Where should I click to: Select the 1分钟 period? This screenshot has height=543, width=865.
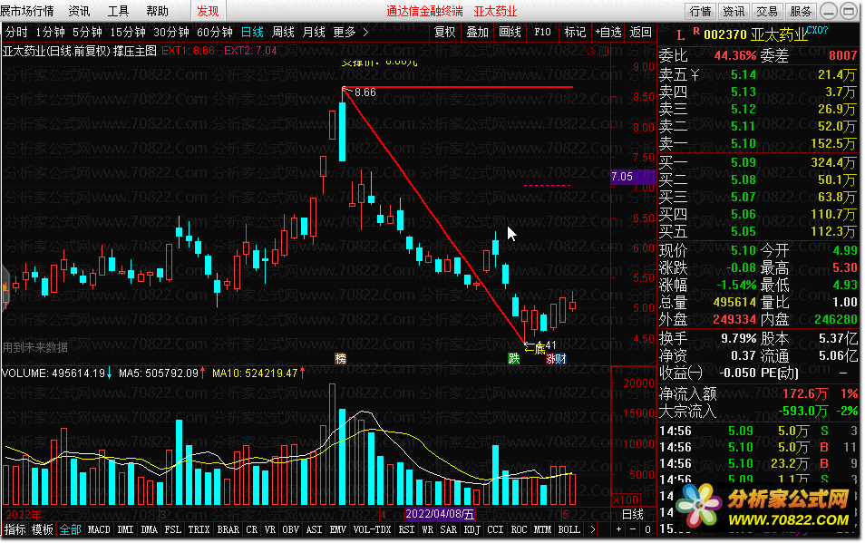(50, 33)
